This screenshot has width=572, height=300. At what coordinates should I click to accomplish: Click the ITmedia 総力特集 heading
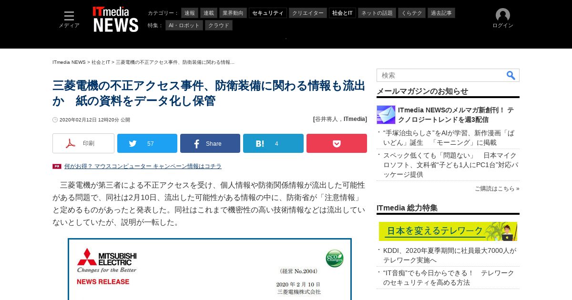(x=407, y=208)
